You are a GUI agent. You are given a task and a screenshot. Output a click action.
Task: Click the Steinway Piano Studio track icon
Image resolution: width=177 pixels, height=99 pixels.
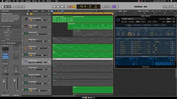[x=26, y=19]
